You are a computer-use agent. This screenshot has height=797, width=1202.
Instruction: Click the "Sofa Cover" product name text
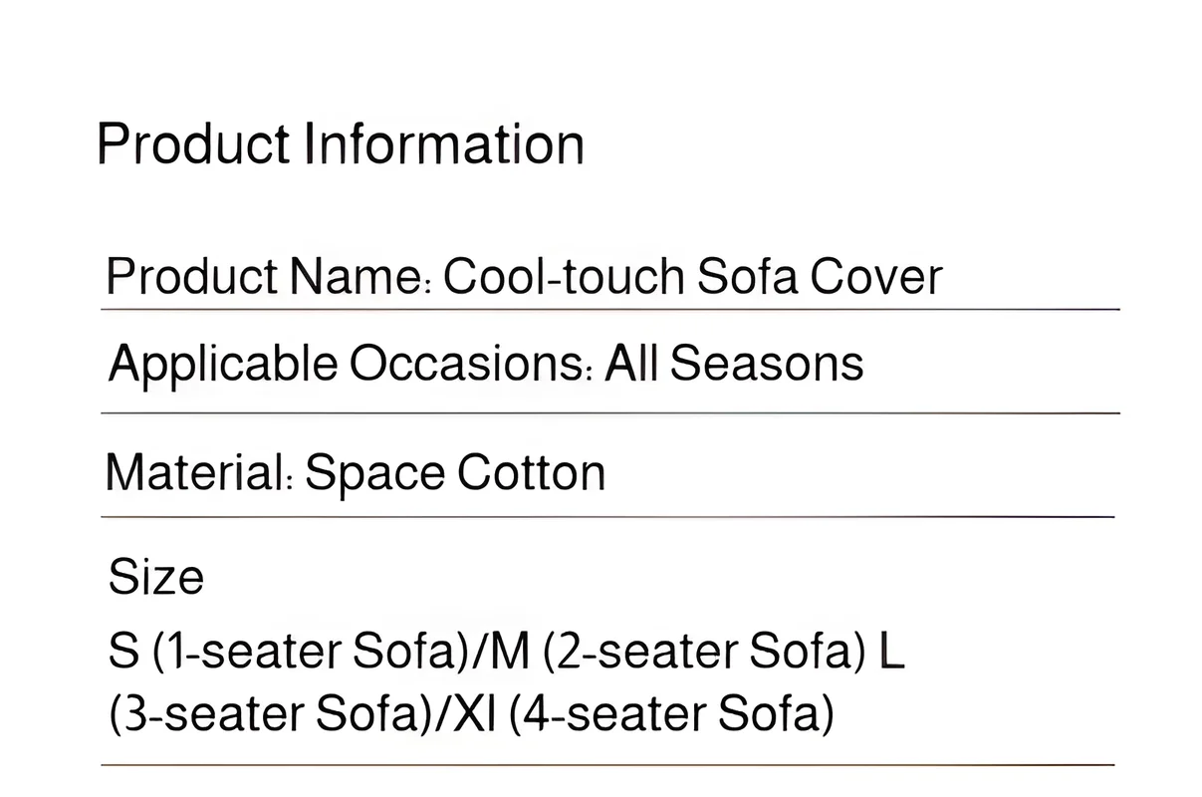click(819, 276)
